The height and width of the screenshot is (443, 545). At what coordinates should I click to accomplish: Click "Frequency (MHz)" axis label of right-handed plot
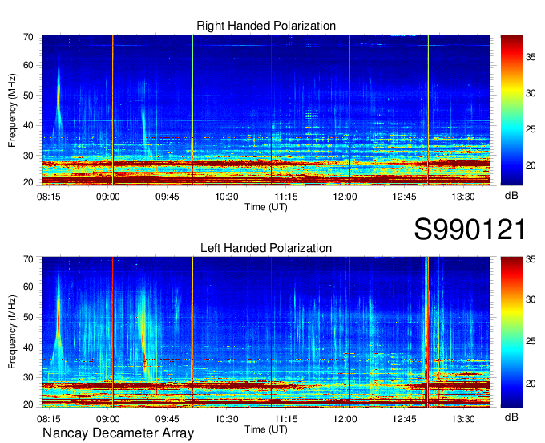click(x=12, y=110)
